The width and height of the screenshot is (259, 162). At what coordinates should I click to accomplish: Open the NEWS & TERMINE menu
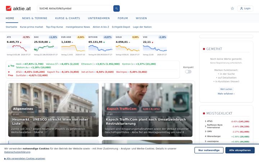click(x=35, y=18)
